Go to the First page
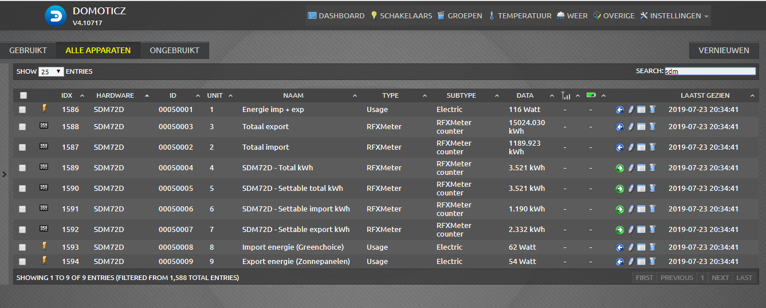 click(x=644, y=278)
